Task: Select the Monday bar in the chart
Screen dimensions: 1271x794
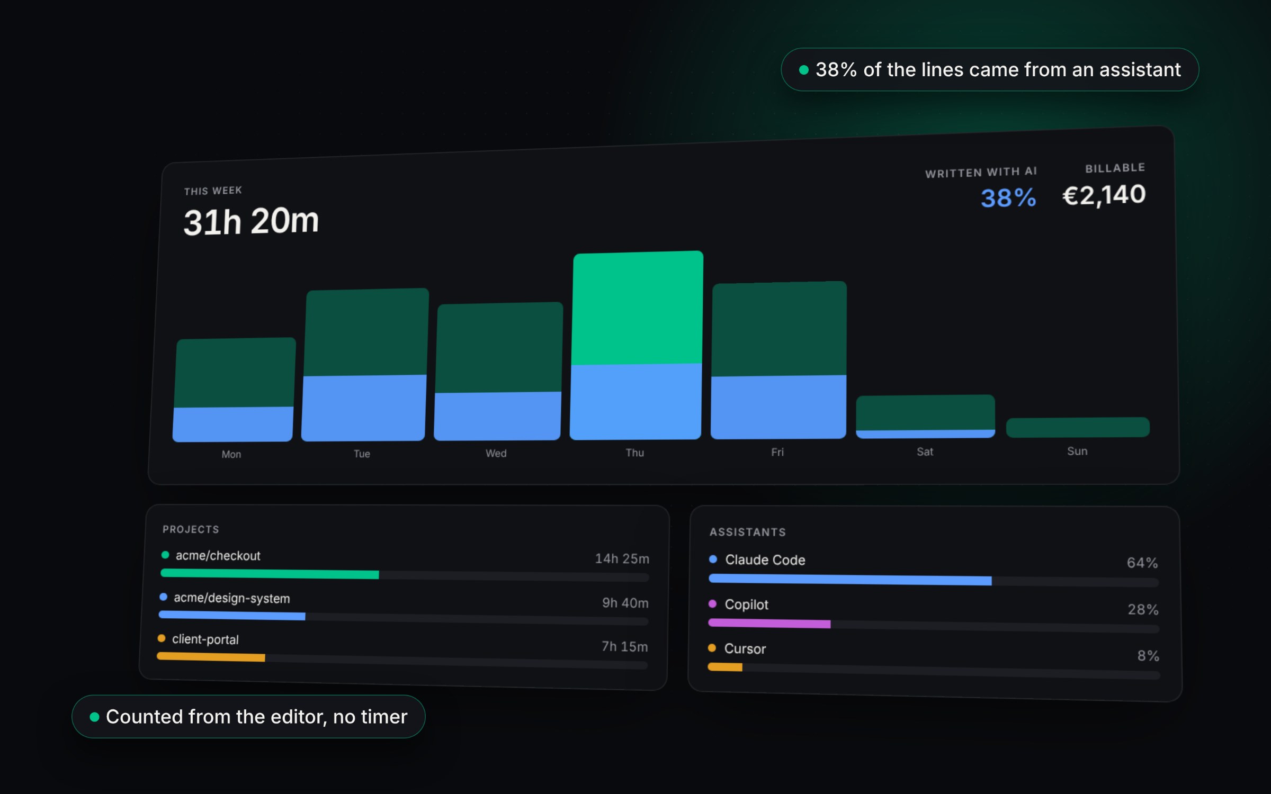Action: (x=234, y=390)
